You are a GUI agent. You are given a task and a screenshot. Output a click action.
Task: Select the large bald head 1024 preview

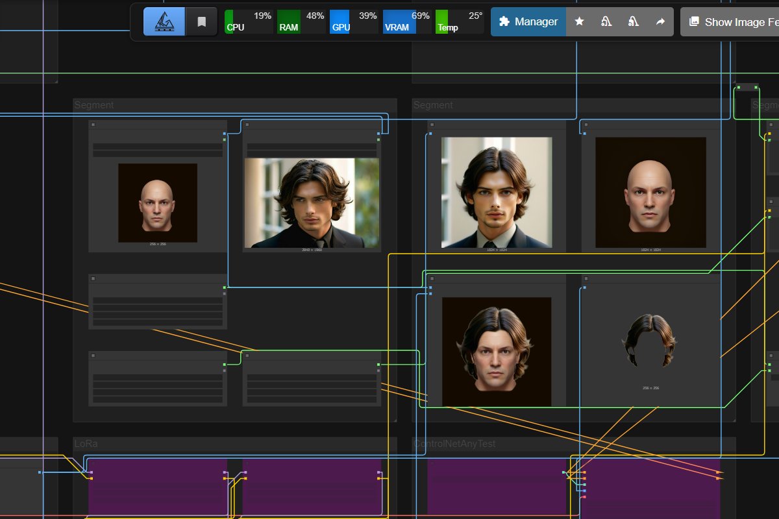coord(650,192)
